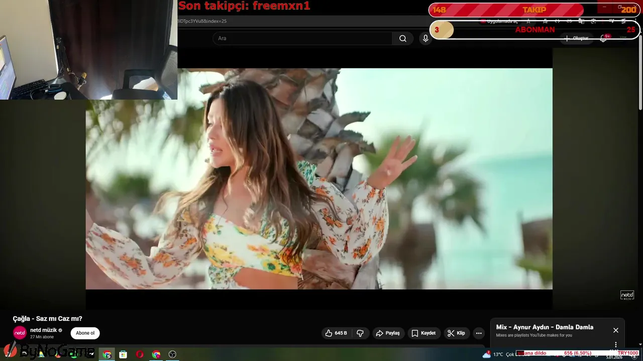
Task: Open the Chrome taskbar icon beside OBS
Action: coord(156,354)
